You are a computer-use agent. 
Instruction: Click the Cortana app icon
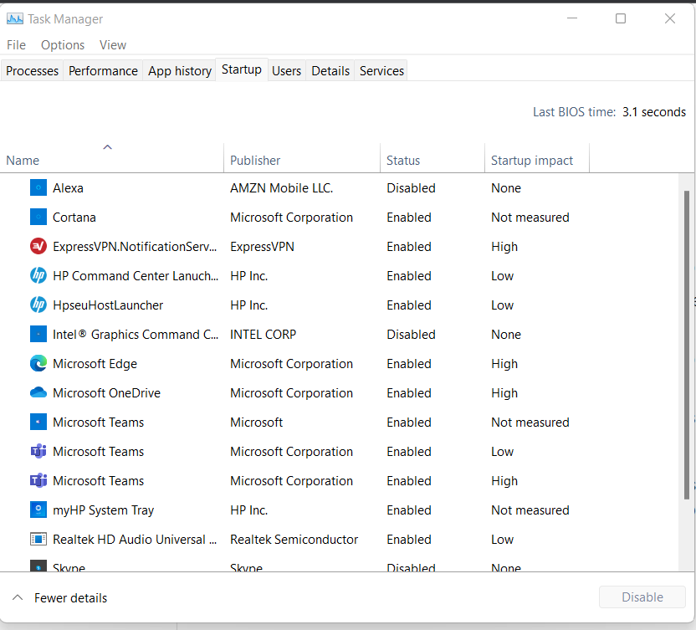[x=38, y=218]
